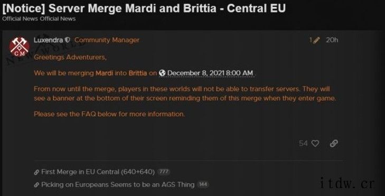
Task: Open edit history pencil icon
Action: click(316, 40)
